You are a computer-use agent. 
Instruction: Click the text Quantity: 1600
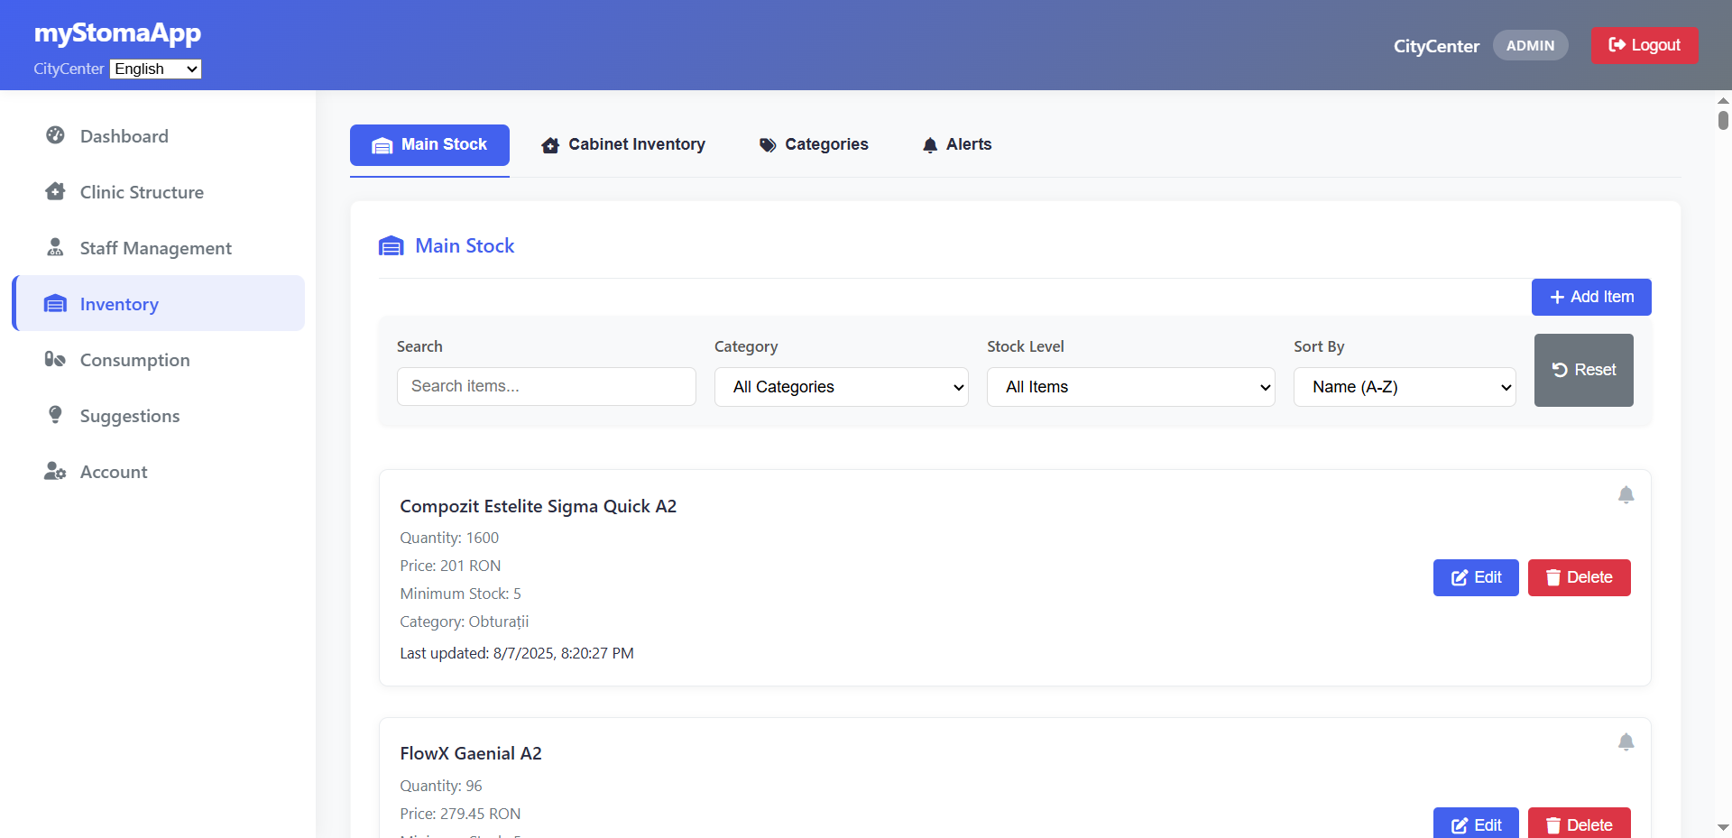point(449,538)
